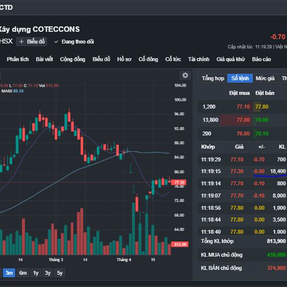287x287 pixels.
Task: Open the Cộng đồng tab
Action: tap(73, 59)
